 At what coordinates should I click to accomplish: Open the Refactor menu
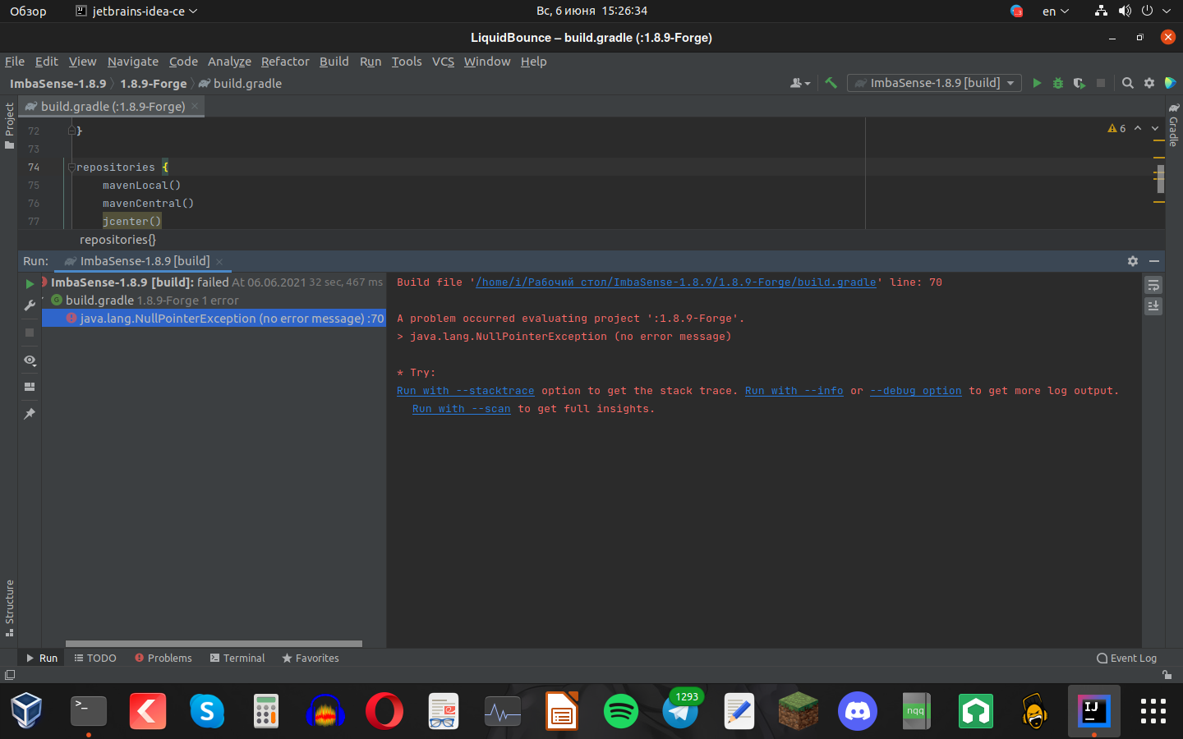(284, 62)
